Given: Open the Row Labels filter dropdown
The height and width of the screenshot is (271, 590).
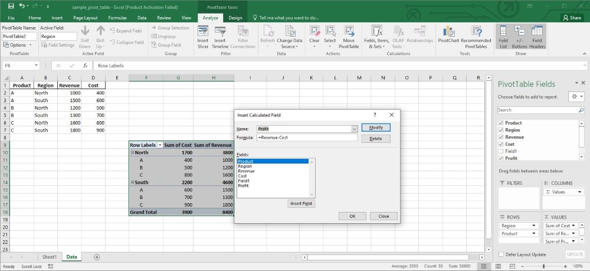Looking at the screenshot, I should tap(160, 145).
